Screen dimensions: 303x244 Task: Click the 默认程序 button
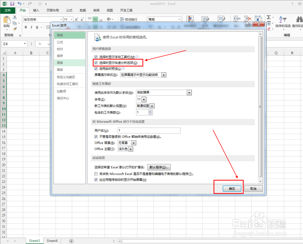click(x=159, y=167)
